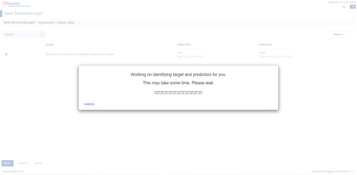This screenshot has height=175, width=357.
Task: Click 'Powered by ElegantJ BI Version 5.1.1' text
Action: click(333, 172)
